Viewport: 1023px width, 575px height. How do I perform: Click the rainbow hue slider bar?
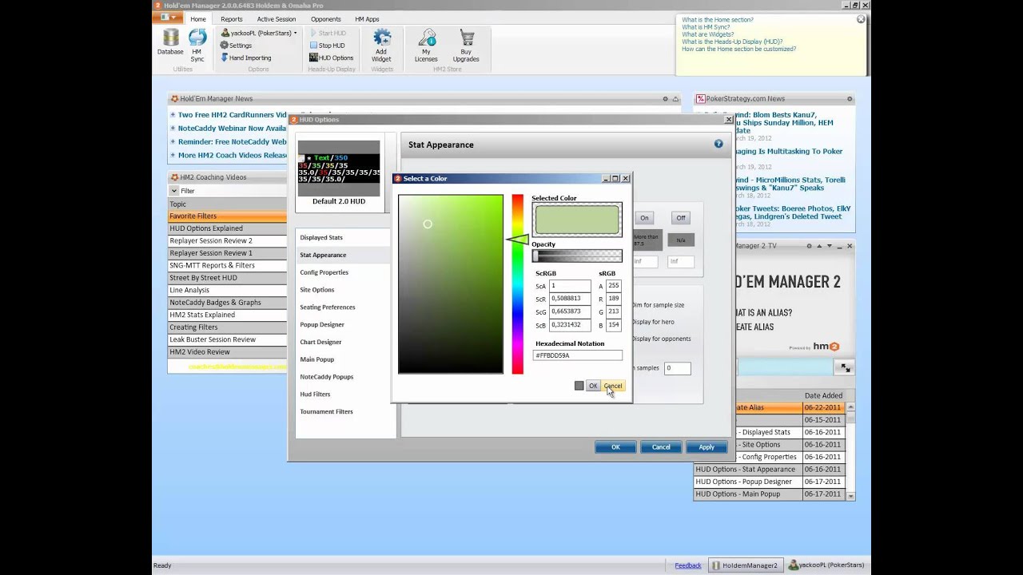click(x=518, y=284)
